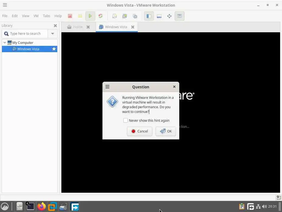The width and height of the screenshot is (282, 212).
Task: Select the Windows Vista tab
Action: click(116, 27)
